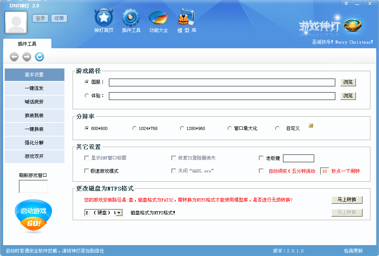Screen dimensions: 379x256
Task: Click 浏览 button for 体验 path
Action: (x=348, y=96)
